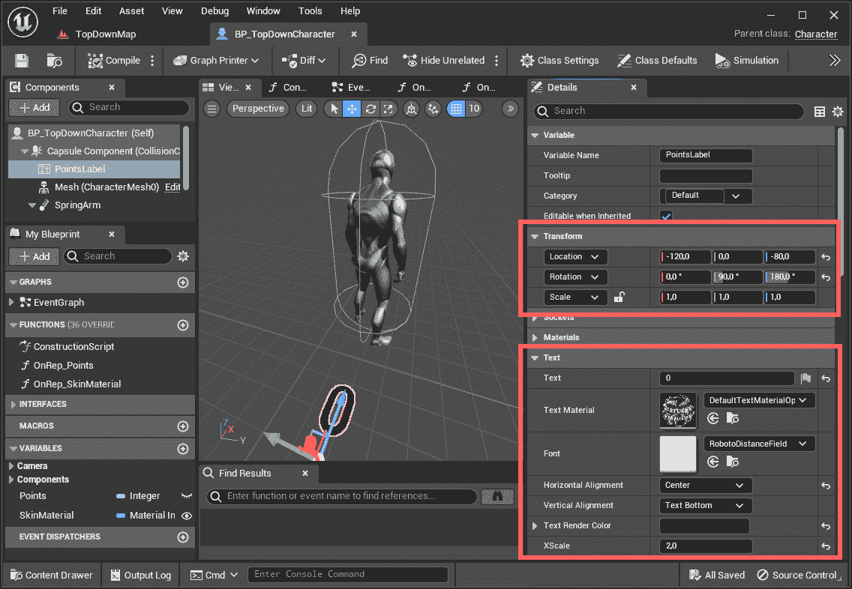
Task: Add a new function with the plus icon
Action: pos(183,324)
